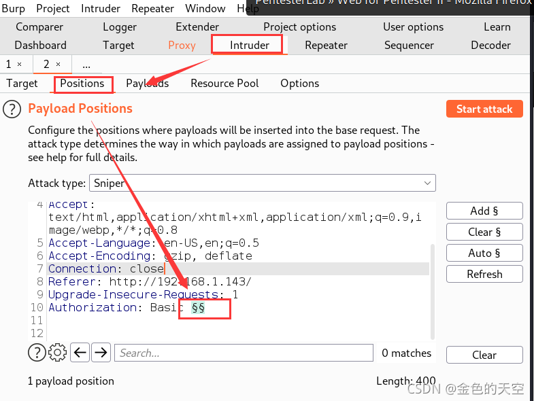Click the Upgrade-Insecure-Requests header line
534x401 pixels.
143,295
